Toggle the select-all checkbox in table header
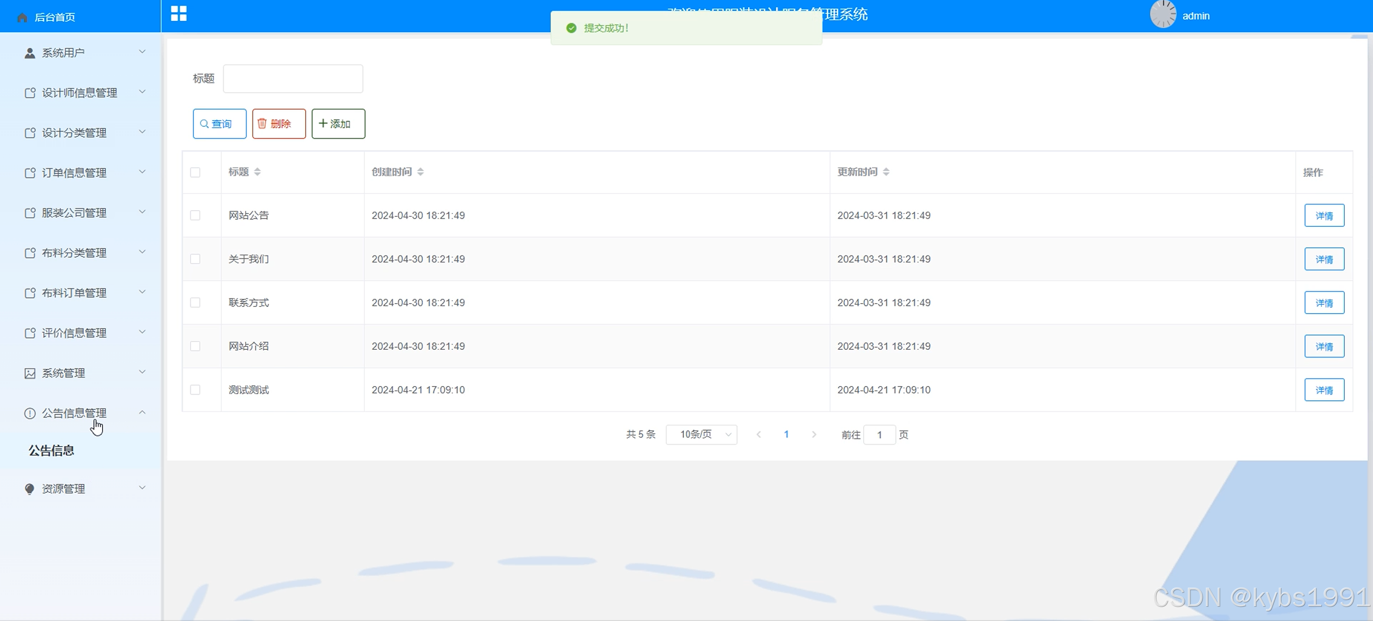The image size is (1373, 621). (195, 172)
